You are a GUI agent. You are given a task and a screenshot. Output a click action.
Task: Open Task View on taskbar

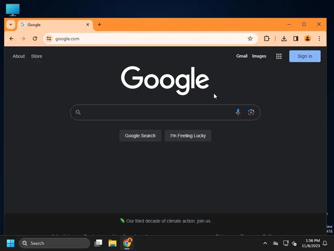click(x=98, y=243)
